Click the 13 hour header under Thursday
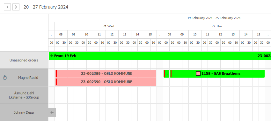This screenshot has height=121, width=271. tap(233, 35)
